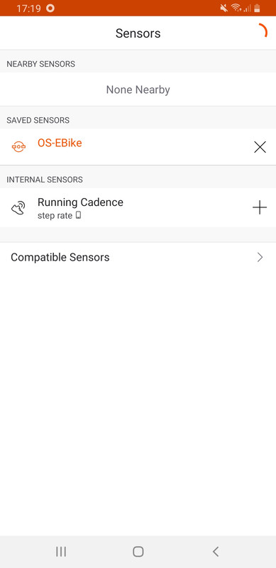The width and height of the screenshot is (276, 568).
Task: Open the Compatible Sensors list
Action: [138, 257]
